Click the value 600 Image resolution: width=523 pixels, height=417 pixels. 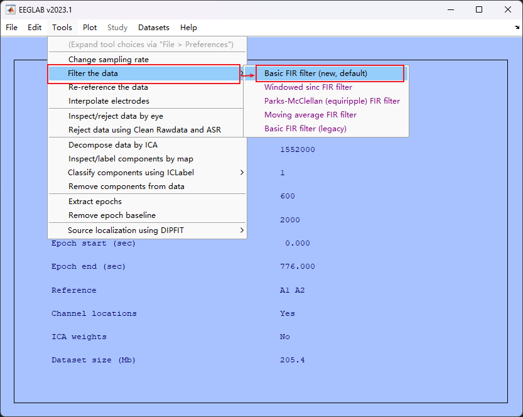tap(288, 196)
